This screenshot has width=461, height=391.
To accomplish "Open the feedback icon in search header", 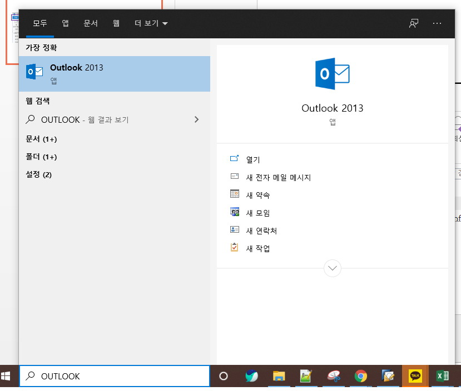I will (414, 23).
